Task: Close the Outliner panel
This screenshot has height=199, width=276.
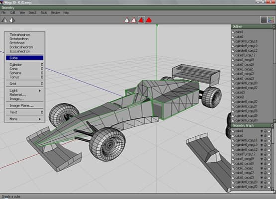Action: (x=274, y=26)
